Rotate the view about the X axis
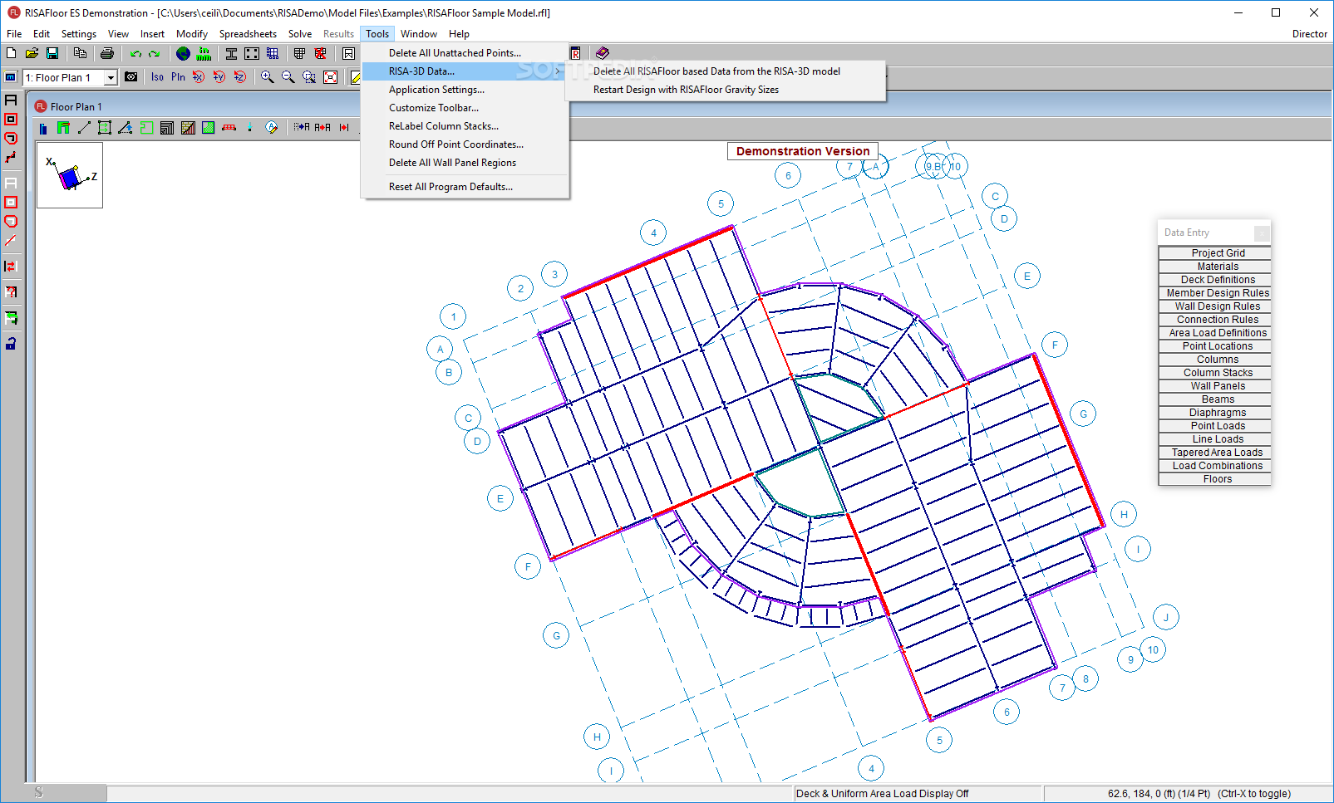Viewport: 1334px width, 803px height. 199,77
